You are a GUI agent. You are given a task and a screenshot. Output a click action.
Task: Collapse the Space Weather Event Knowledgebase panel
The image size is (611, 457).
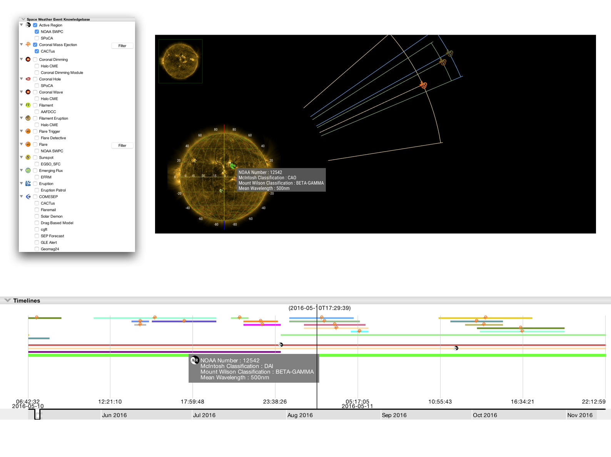coord(23,19)
